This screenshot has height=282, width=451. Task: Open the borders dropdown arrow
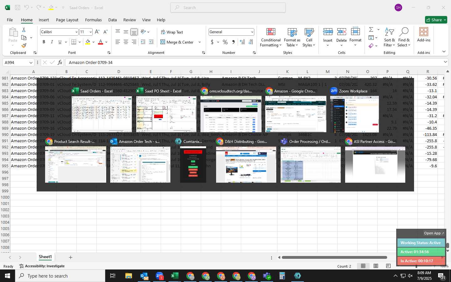pos(80,42)
